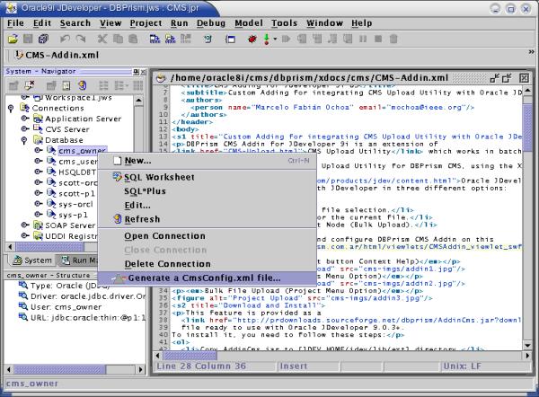The width and height of the screenshot is (539, 397).
Task: Select the HSQLDBT connection
Action: [x=77, y=172]
